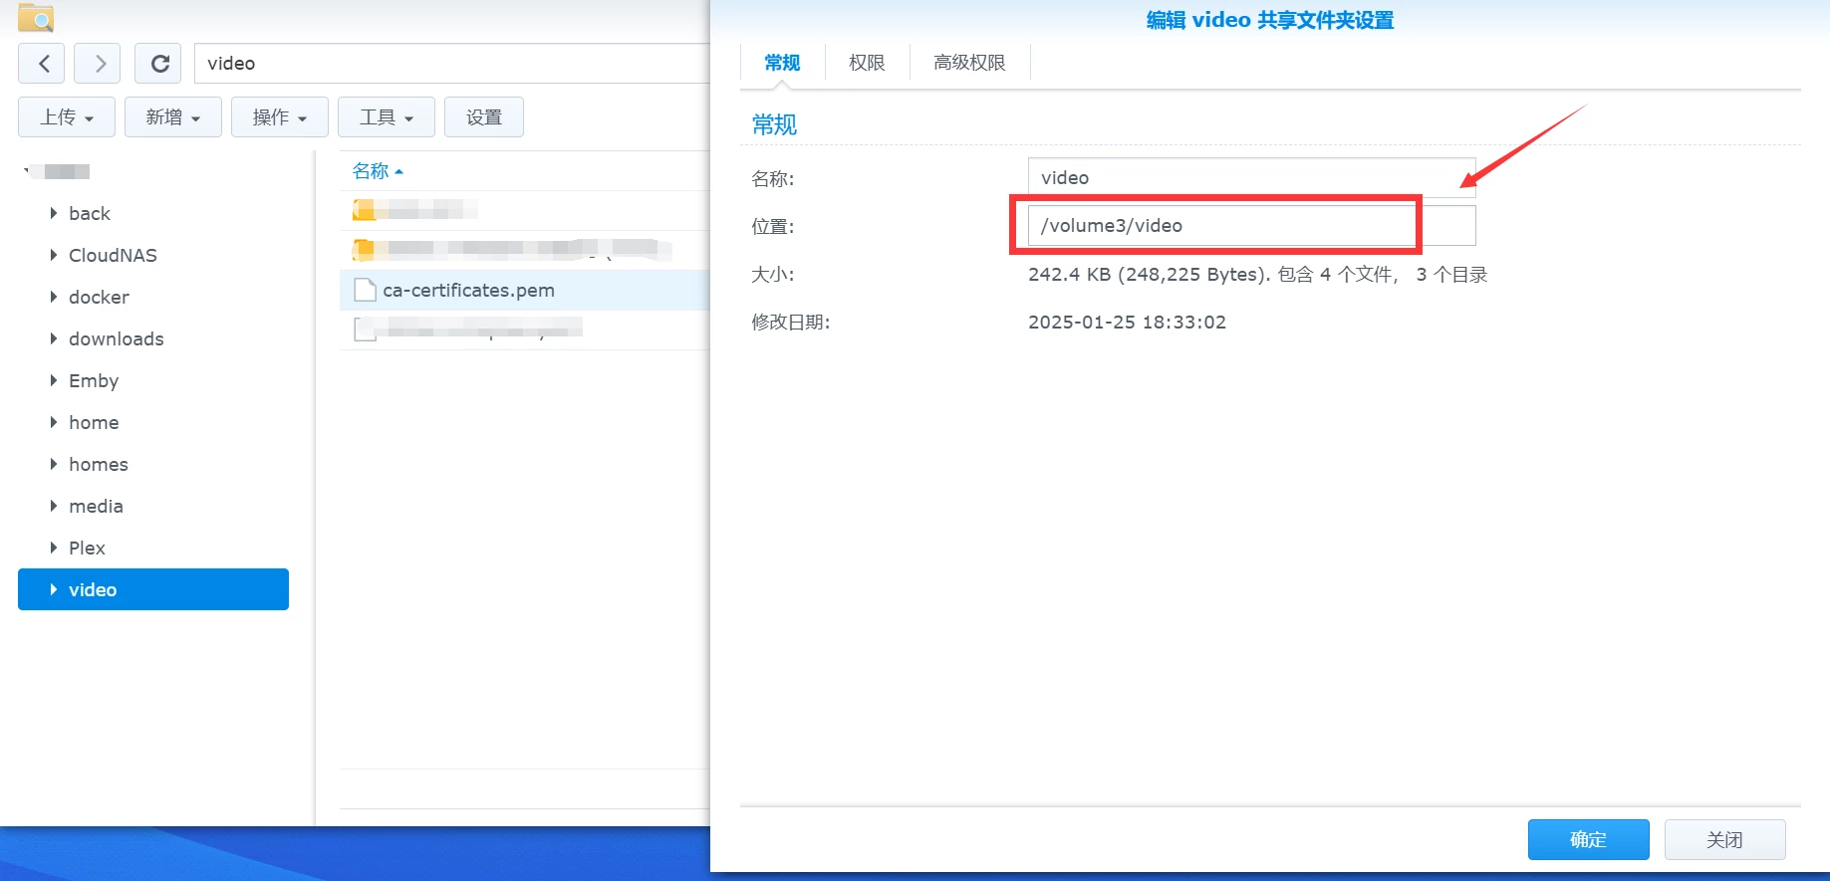Viewport: 1830px width, 881px height.
Task: Click the 确定 confirm button
Action: tap(1588, 839)
